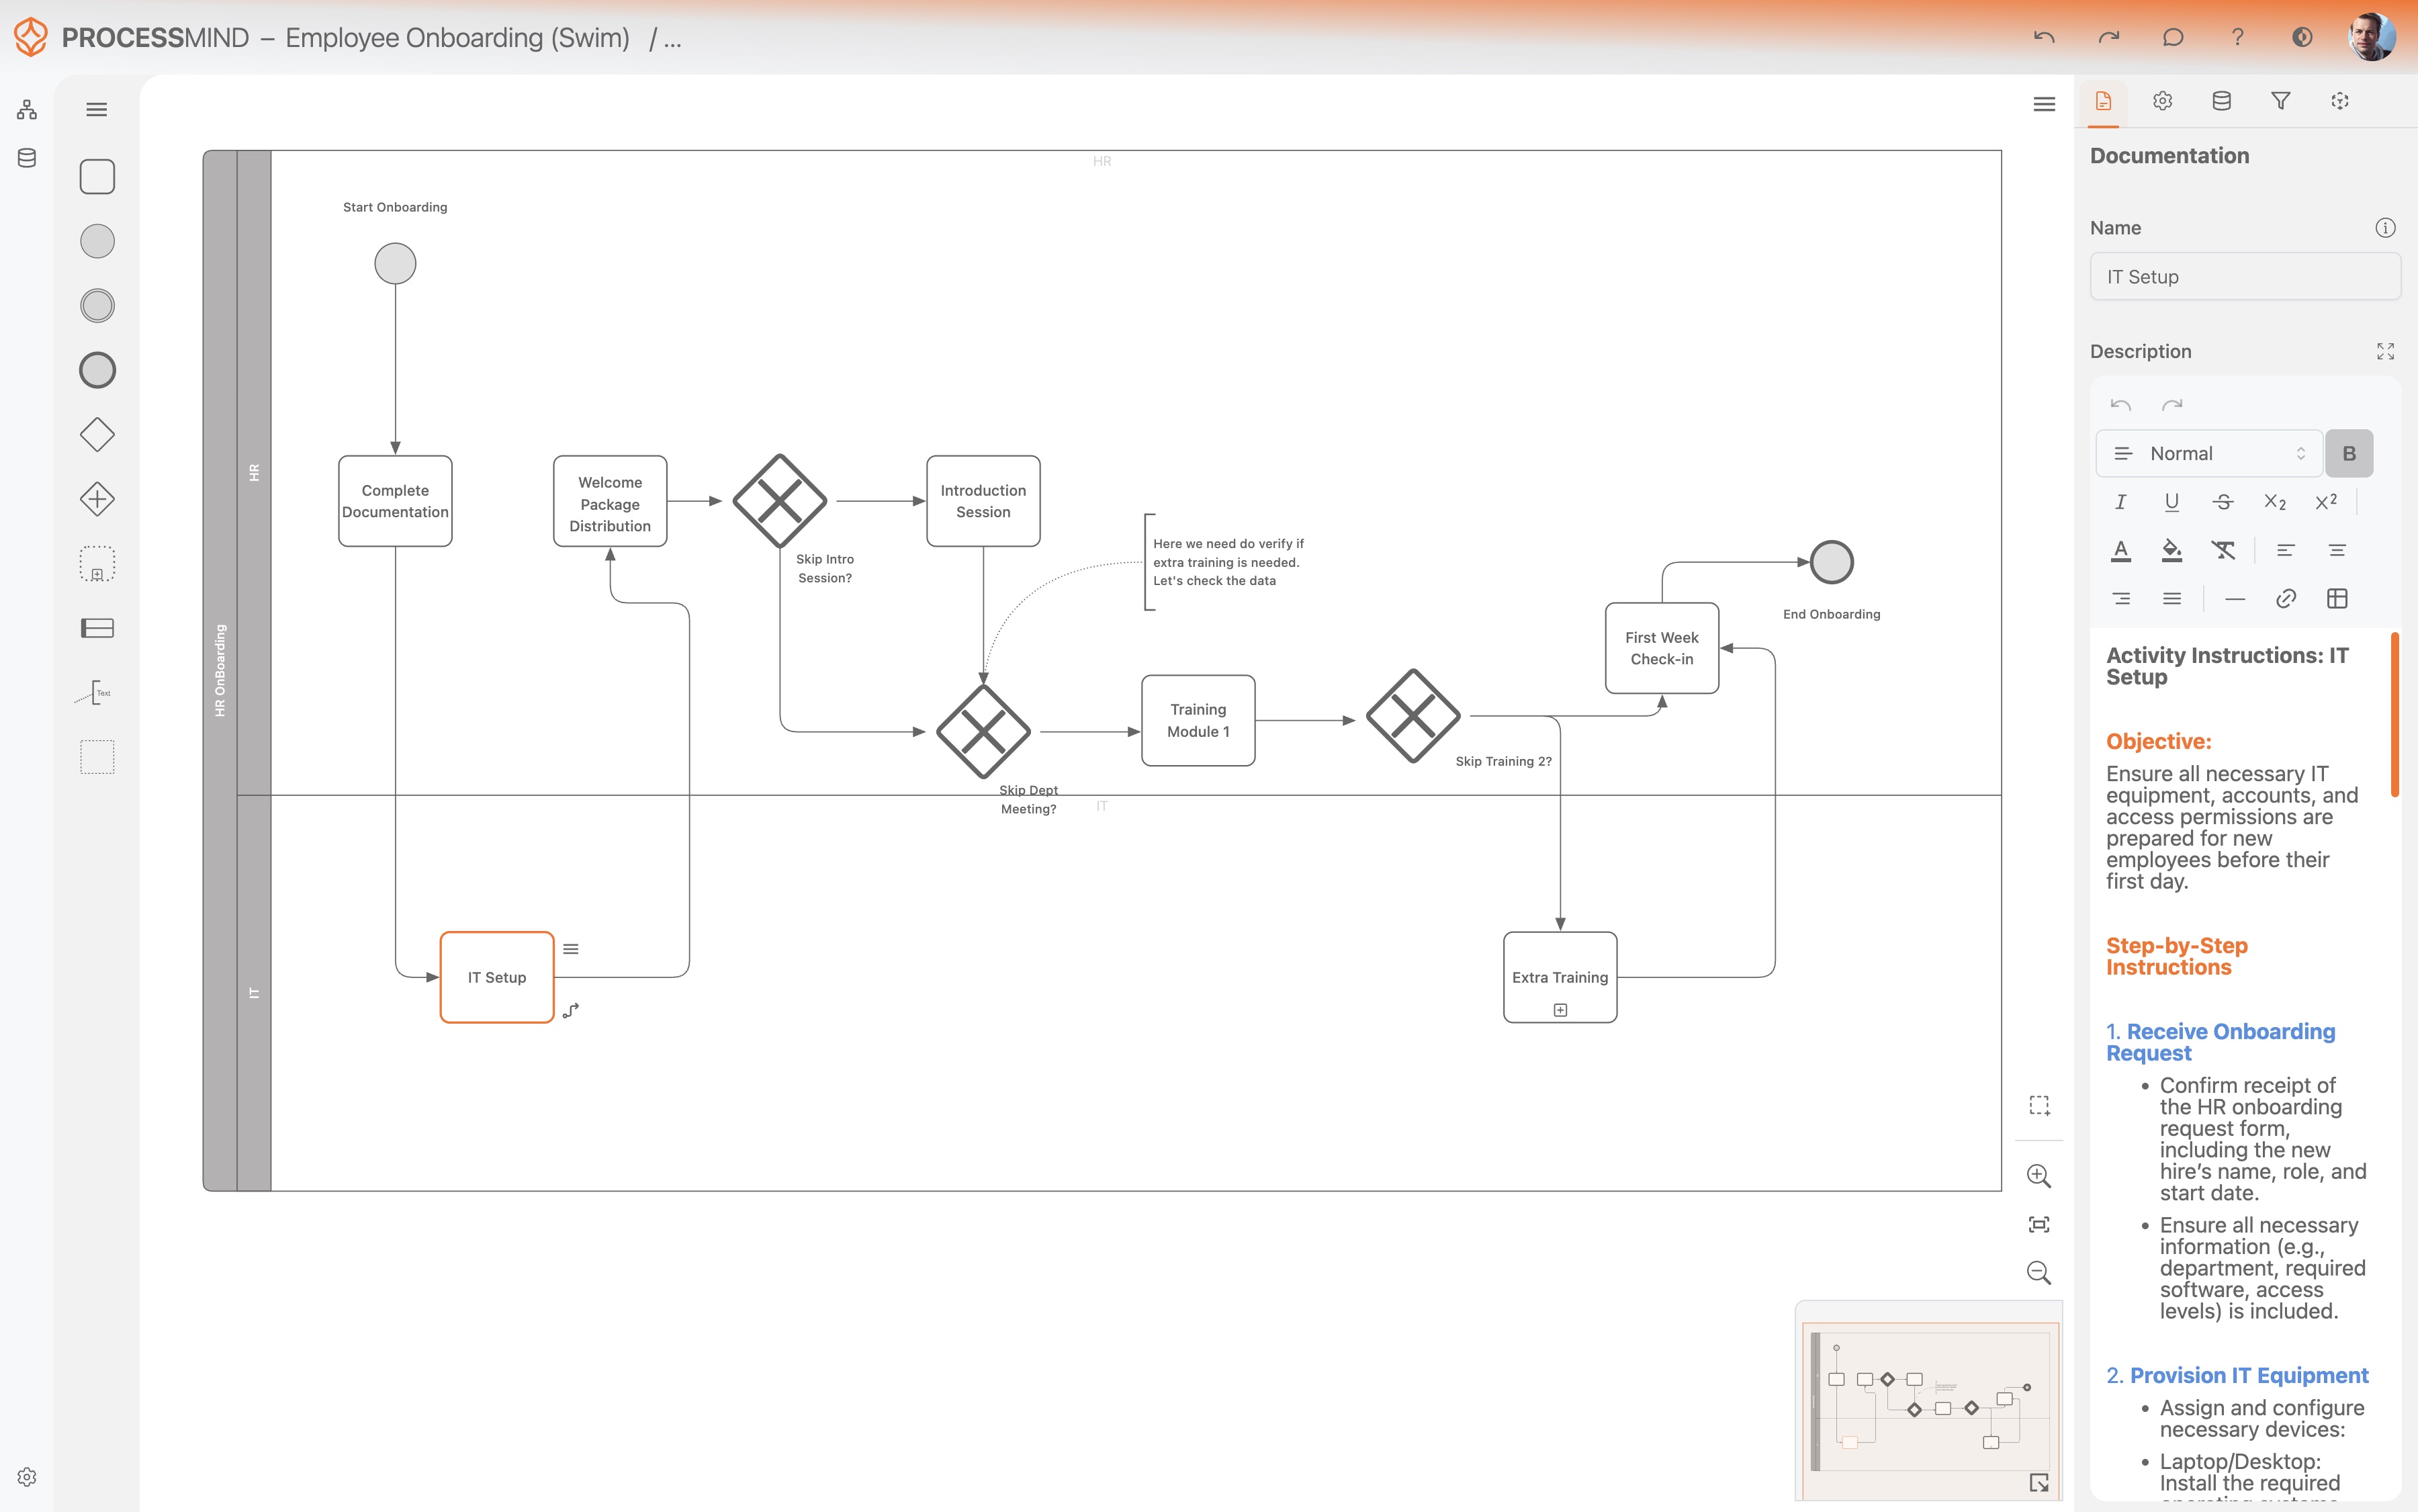Viewport: 2418px width, 1512px height.
Task: Pick the swimlane pool shape tool
Action: point(97,628)
